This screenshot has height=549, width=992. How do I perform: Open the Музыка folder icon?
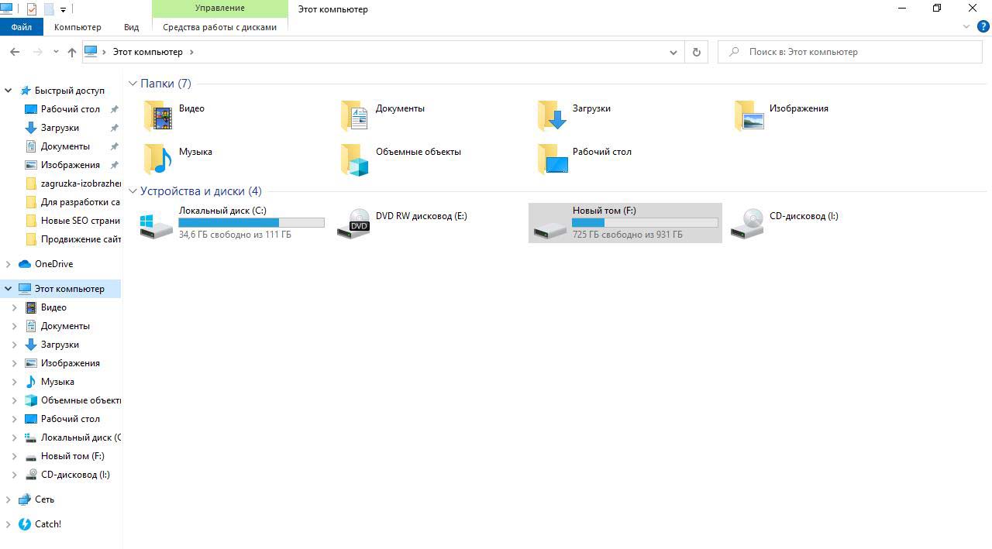pos(158,159)
